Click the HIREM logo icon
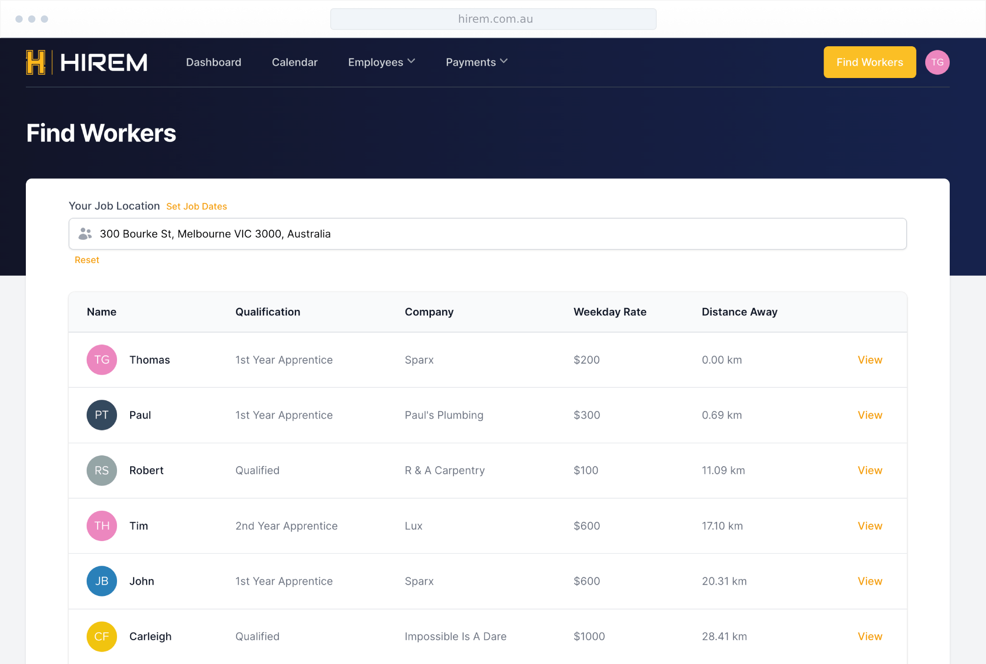The height and width of the screenshot is (664, 986). 36,62
